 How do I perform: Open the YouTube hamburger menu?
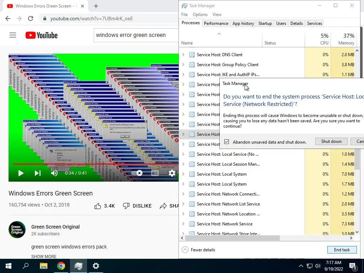(x=13, y=35)
